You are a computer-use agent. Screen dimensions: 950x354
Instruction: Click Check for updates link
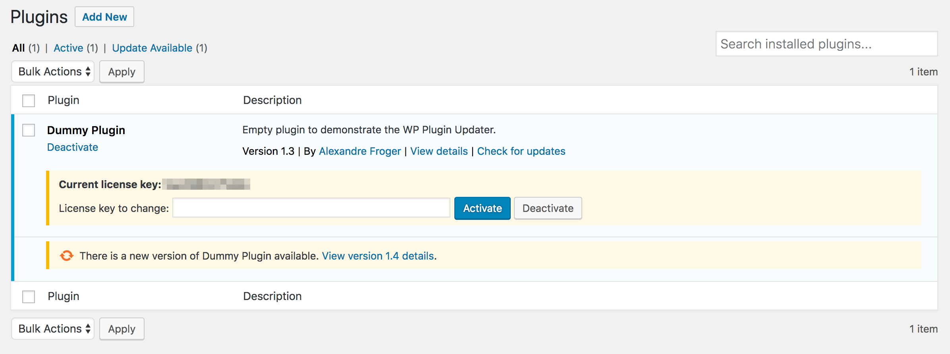click(521, 151)
